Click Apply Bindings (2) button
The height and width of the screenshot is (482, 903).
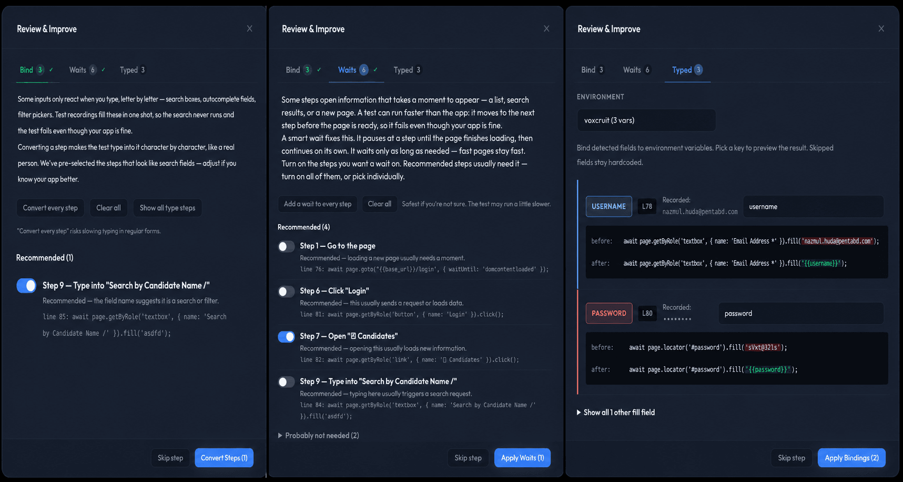(x=851, y=458)
